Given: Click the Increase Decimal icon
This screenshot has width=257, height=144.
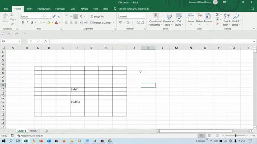Looking at the screenshot, I should (x=138, y=22).
